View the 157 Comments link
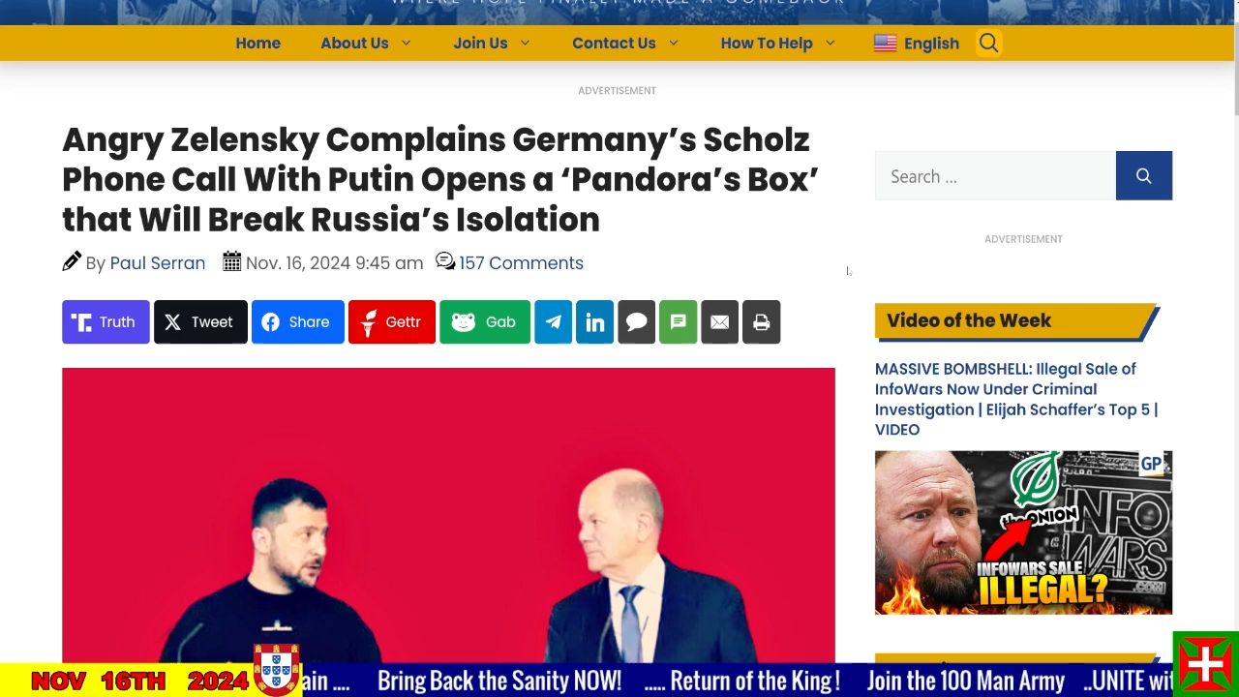 tap(521, 263)
